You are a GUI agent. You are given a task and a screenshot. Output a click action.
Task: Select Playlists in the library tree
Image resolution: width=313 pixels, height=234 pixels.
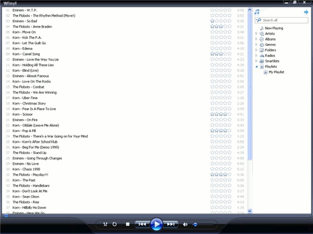point(271,67)
